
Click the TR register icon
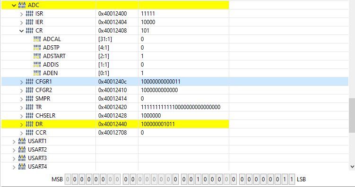29,107
